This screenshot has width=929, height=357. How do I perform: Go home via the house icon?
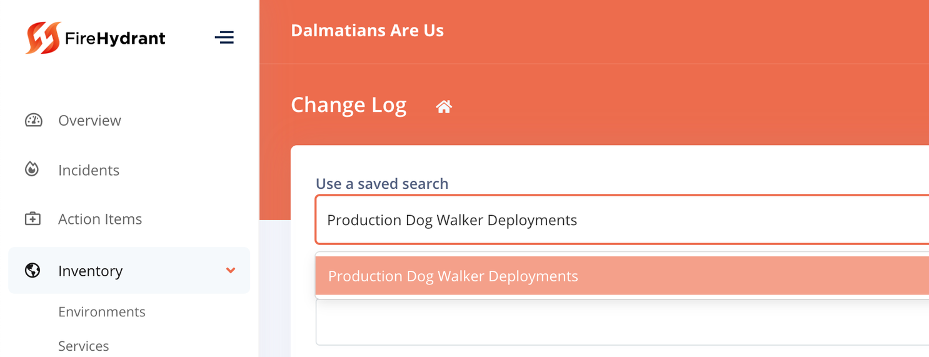coord(444,107)
